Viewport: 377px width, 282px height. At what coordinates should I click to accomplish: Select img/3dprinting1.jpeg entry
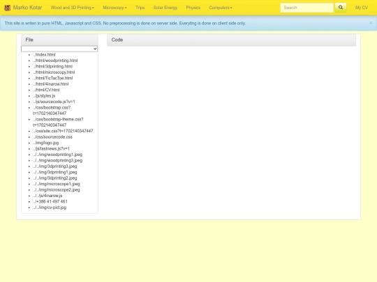coord(55,172)
